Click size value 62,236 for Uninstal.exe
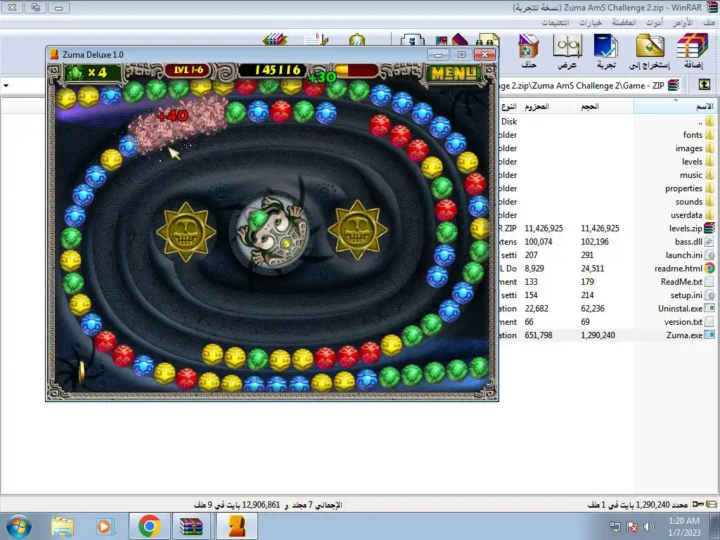The height and width of the screenshot is (540, 720). [x=592, y=308]
